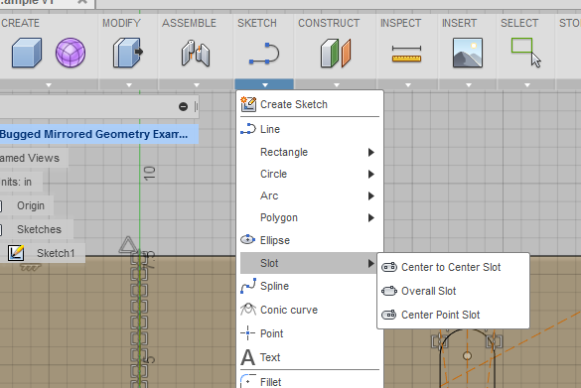This screenshot has width=581, height=388.
Task: Open the Rectangle submenu arrow
Action: tap(370, 152)
